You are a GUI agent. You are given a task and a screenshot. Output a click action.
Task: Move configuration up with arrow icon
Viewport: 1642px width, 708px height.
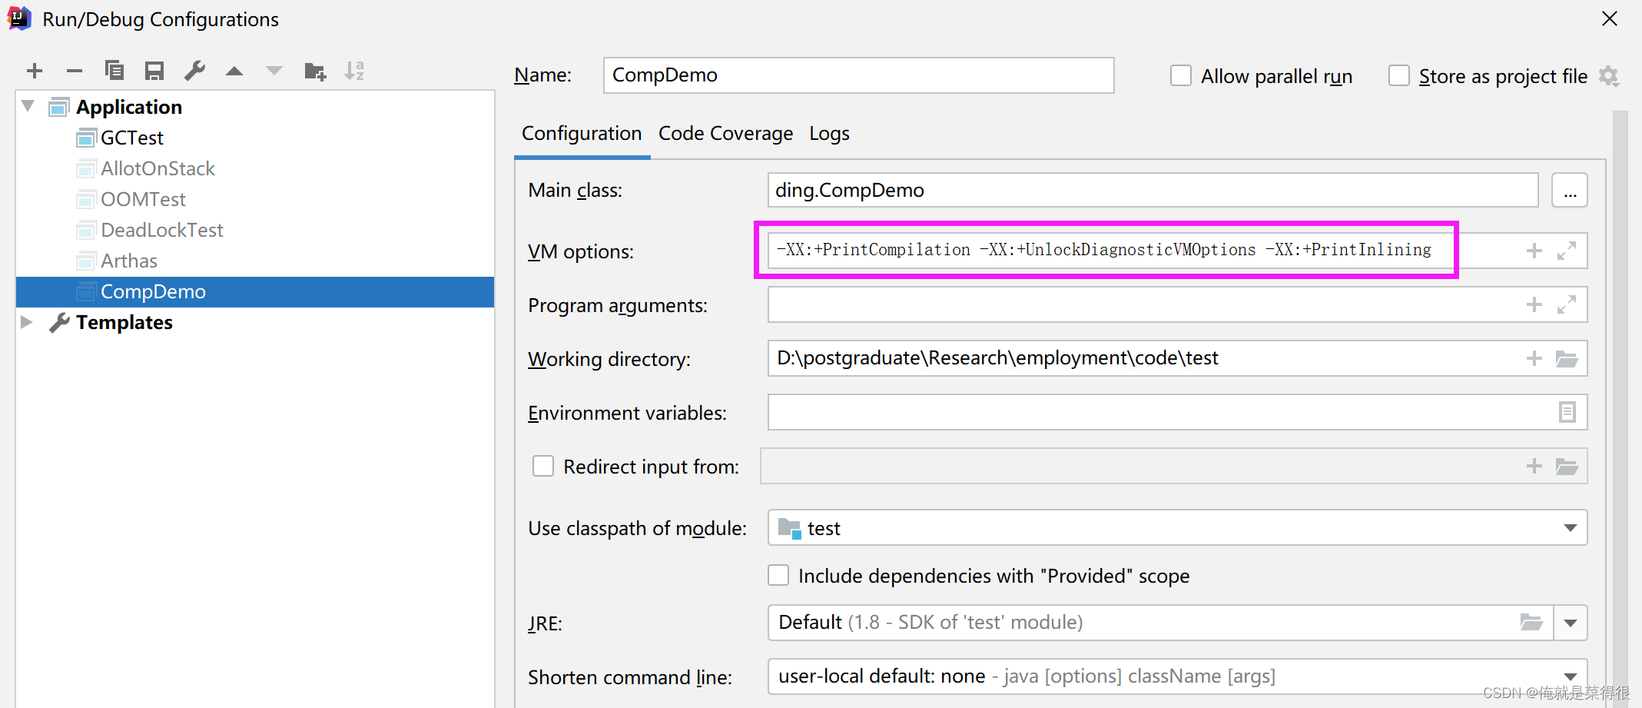234,71
